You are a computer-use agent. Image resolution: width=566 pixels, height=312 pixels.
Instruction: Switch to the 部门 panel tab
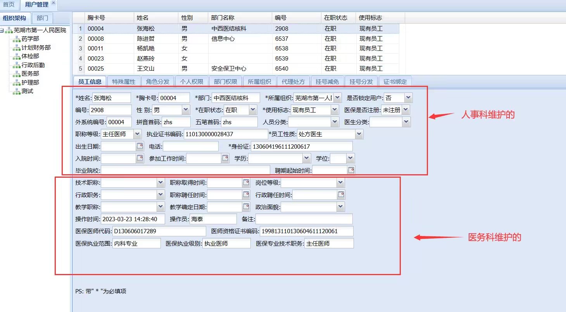point(43,18)
